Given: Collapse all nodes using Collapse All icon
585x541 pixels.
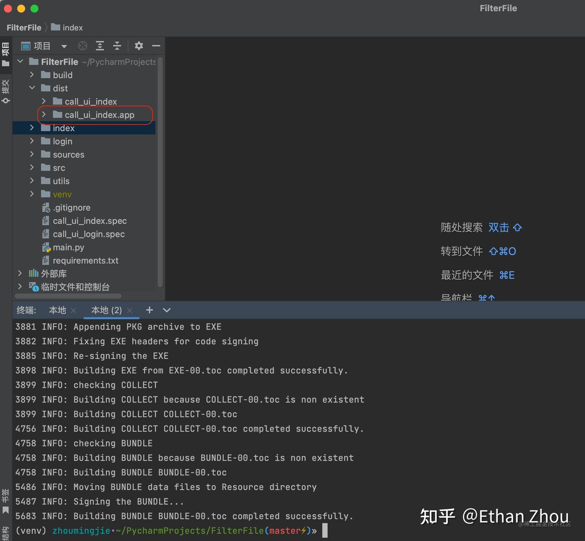Looking at the screenshot, I should [117, 46].
